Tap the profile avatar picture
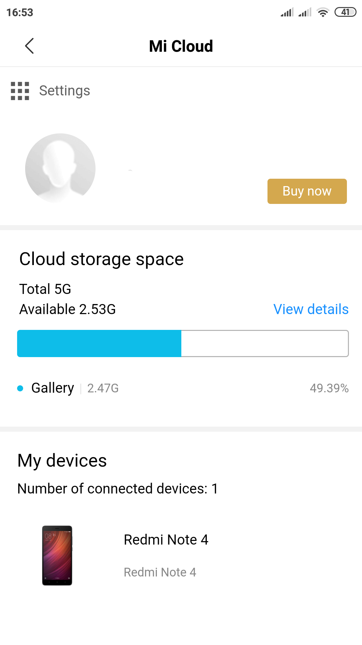 click(x=60, y=168)
